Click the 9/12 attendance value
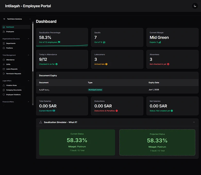 (43, 59)
